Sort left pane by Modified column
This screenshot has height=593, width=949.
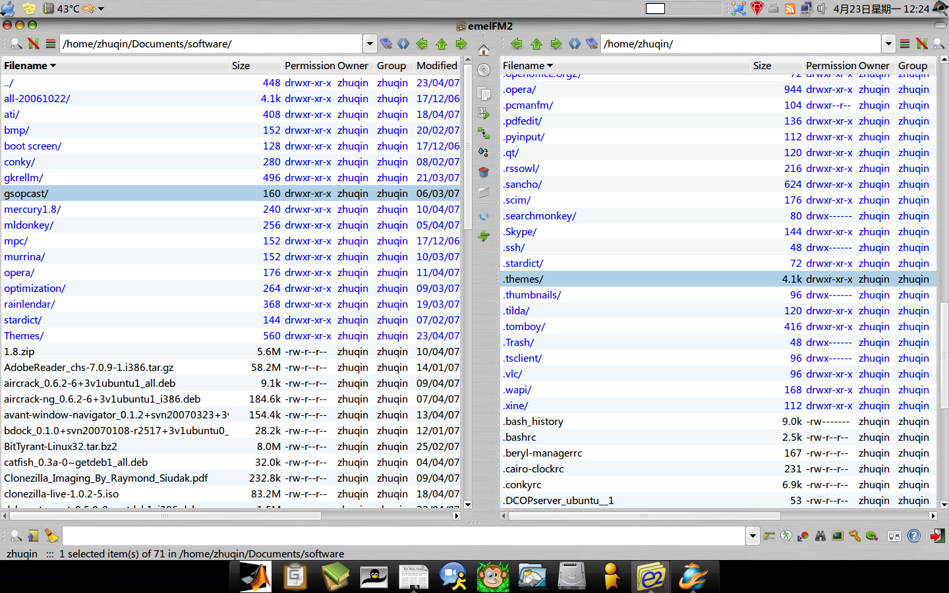coord(437,65)
